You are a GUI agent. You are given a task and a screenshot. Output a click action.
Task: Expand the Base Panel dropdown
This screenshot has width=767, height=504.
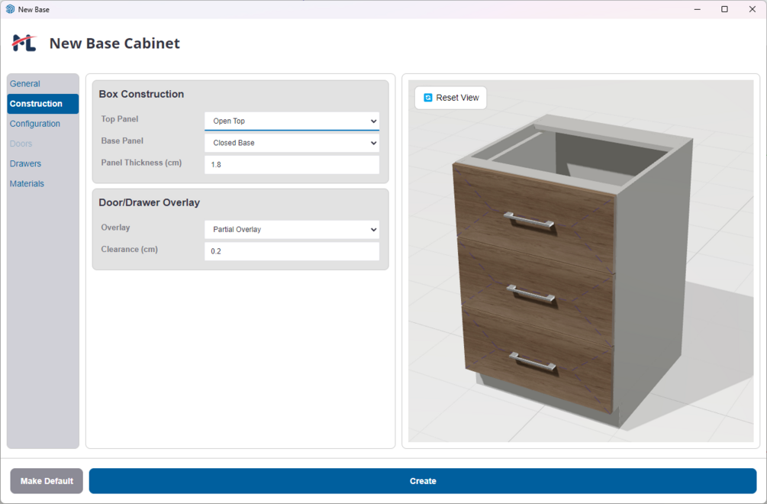(292, 143)
